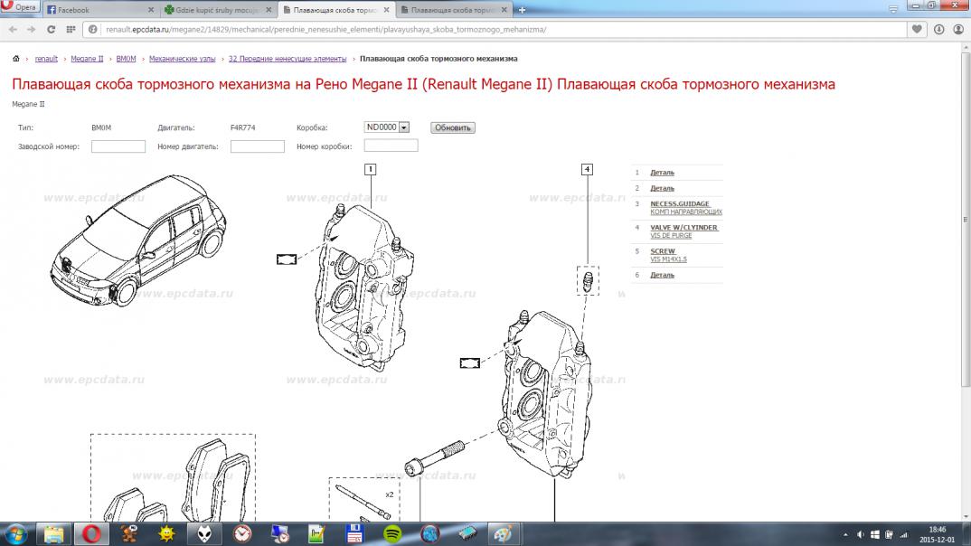The width and height of the screenshot is (971, 546).
Task: Close the Gdzie kupić śruby tab
Action: pos(269,10)
